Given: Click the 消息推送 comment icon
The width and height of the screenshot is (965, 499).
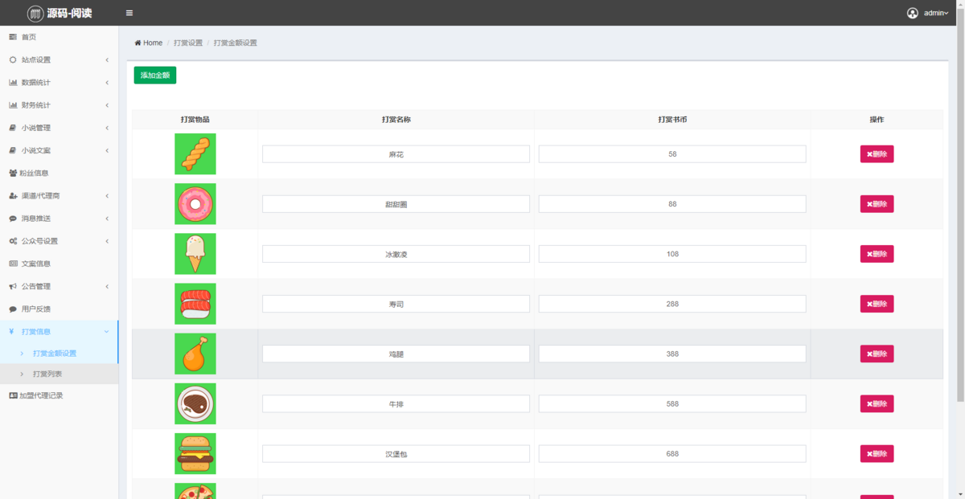Looking at the screenshot, I should click(x=13, y=218).
